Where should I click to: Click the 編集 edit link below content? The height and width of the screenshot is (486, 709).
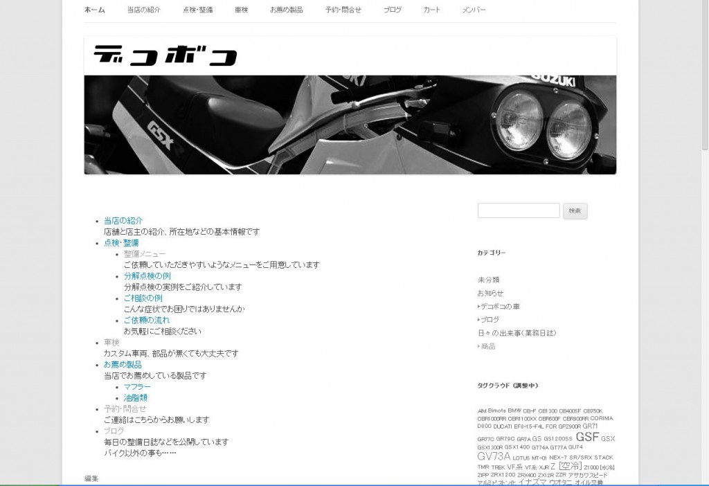(x=91, y=478)
